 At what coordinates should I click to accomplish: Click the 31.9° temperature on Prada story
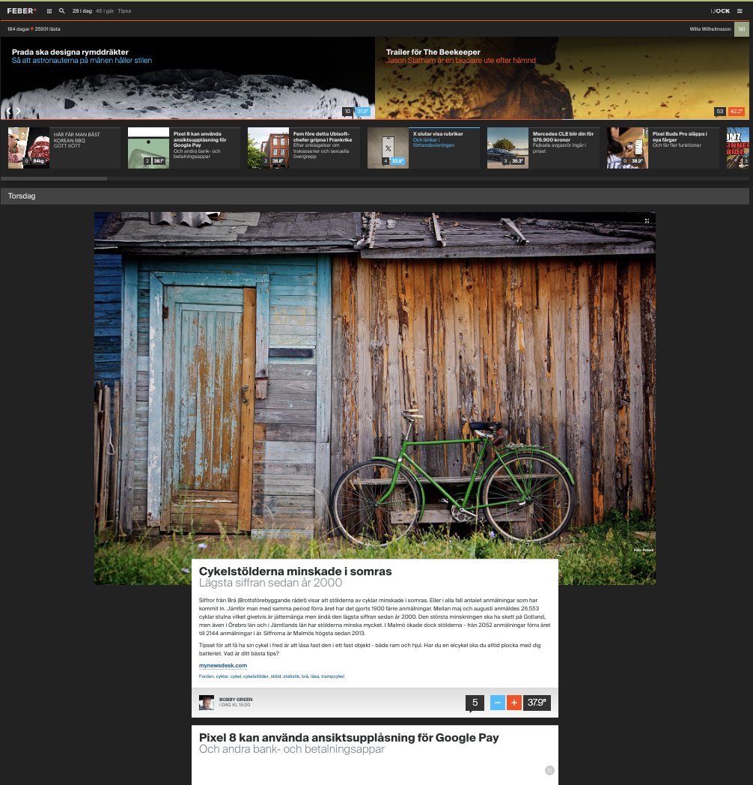363,112
